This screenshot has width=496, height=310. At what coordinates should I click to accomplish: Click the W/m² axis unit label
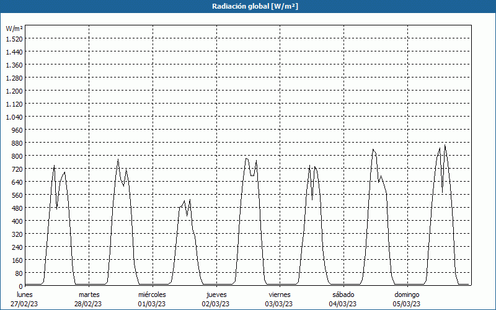14,29
